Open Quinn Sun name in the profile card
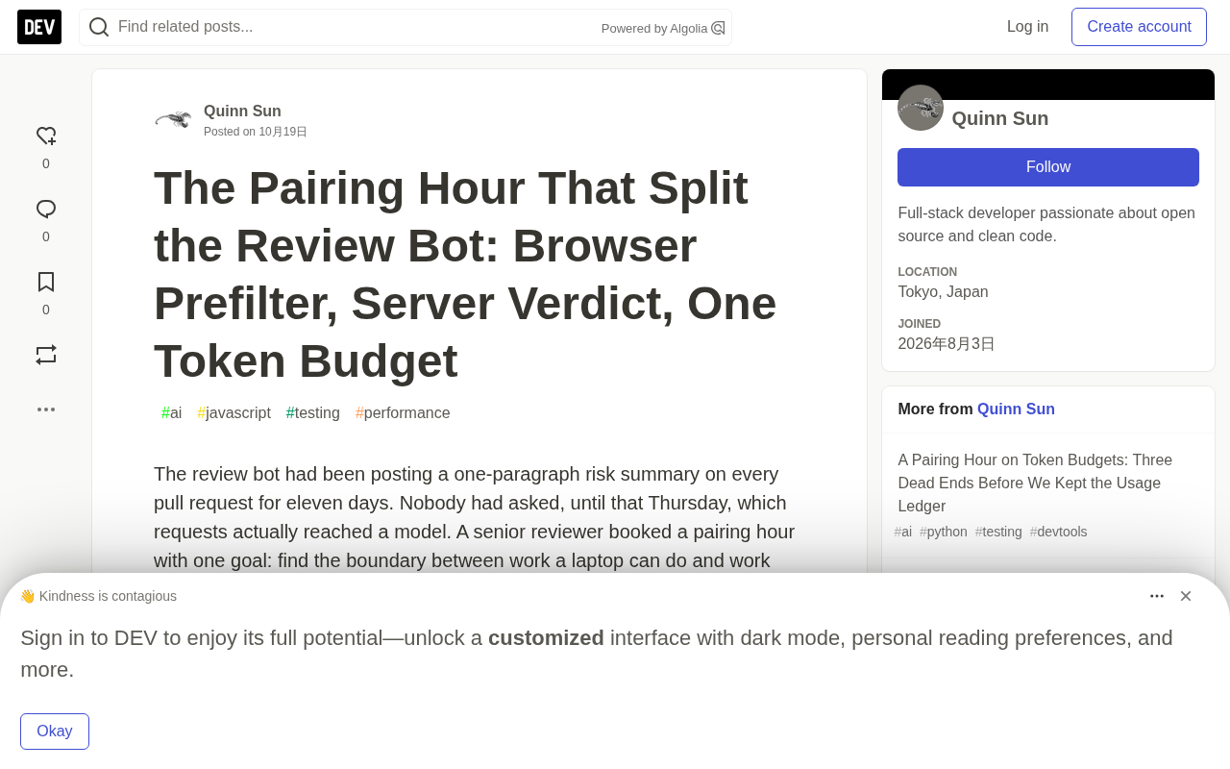Image resolution: width=1230 pixels, height=769 pixels. click(x=1000, y=118)
